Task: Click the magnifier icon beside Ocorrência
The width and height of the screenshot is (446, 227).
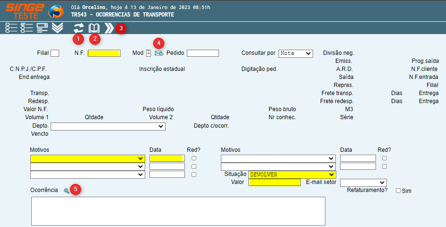Action: click(x=67, y=191)
